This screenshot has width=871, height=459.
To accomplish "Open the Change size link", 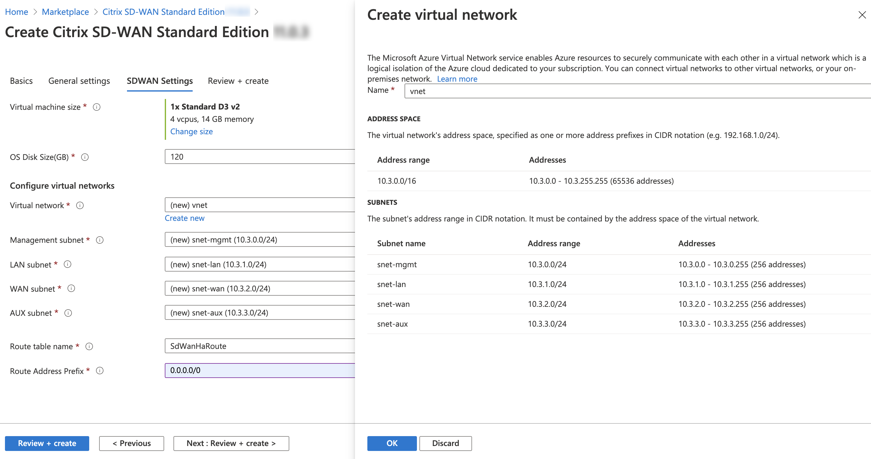I will click(x=191, y=132).
